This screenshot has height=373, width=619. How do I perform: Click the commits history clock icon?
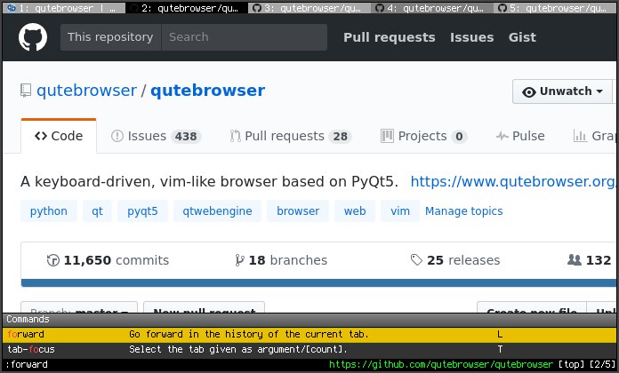pyautogui.click(x=52, y=260)
